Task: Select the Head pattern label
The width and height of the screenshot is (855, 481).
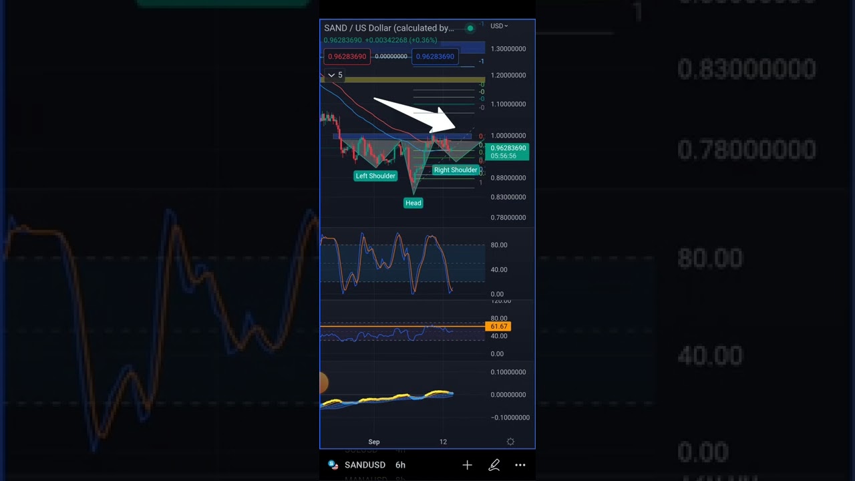Action: tap(413, 202)
